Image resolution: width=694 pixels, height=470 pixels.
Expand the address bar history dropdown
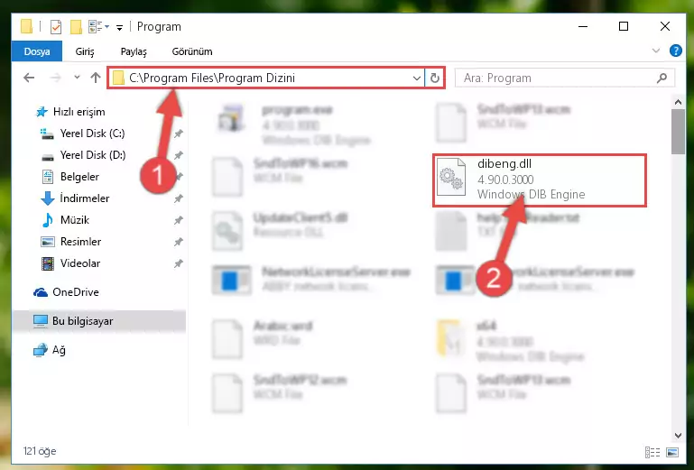tap(416, 78)
